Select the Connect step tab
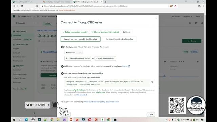 tap(126, 32)
